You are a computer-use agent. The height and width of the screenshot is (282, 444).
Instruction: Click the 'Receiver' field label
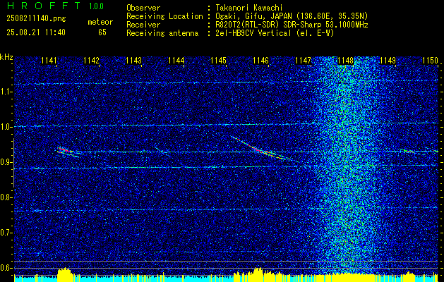click(143, 25)
